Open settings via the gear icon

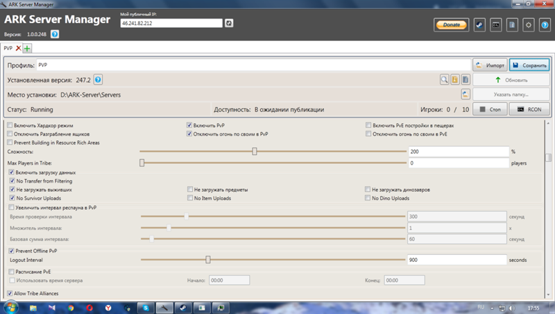pos(529,25)
